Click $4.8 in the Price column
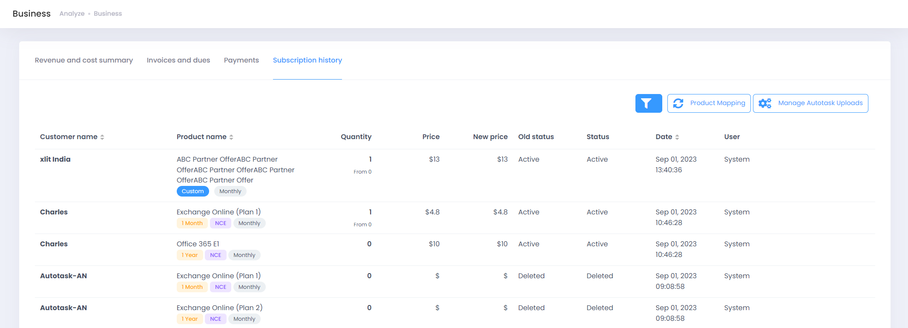This screenshot has width=908, height=328. tap(432, 212)
